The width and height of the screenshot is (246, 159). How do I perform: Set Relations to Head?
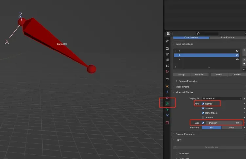click(x=232, y=128)
